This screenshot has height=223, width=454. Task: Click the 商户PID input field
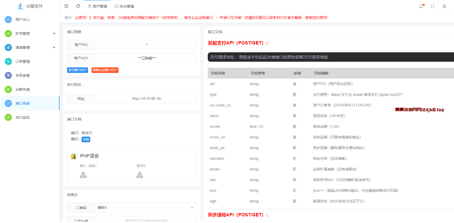(145, 44)
